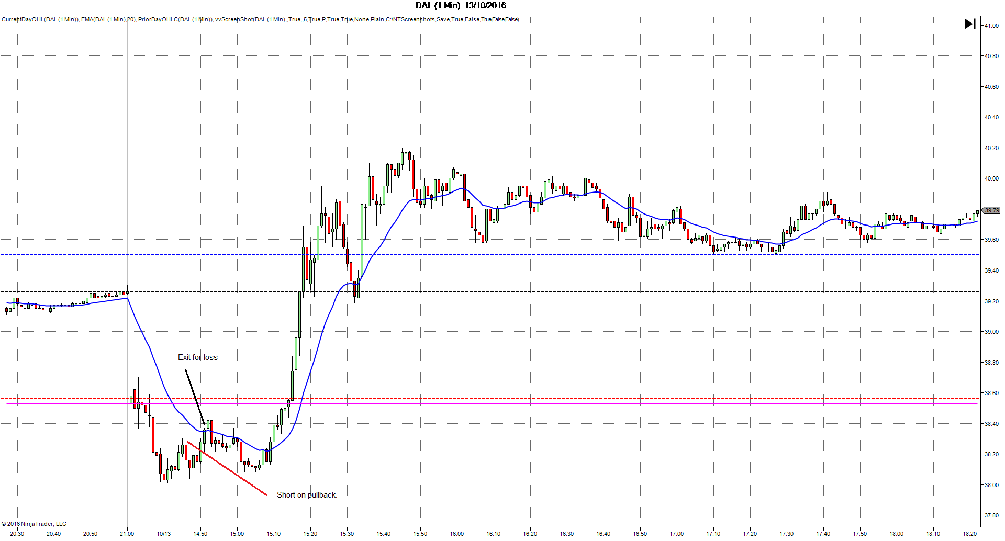1005x541 pixels.
Task: Select the blue dashed horizontal line near 39.50
Action: [x=490, y=255]
